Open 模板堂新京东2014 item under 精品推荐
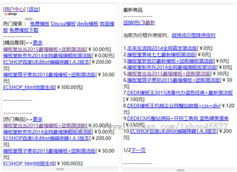Image resolution: width=237 pixels, height=172 pixels. [x=48, y=55]
